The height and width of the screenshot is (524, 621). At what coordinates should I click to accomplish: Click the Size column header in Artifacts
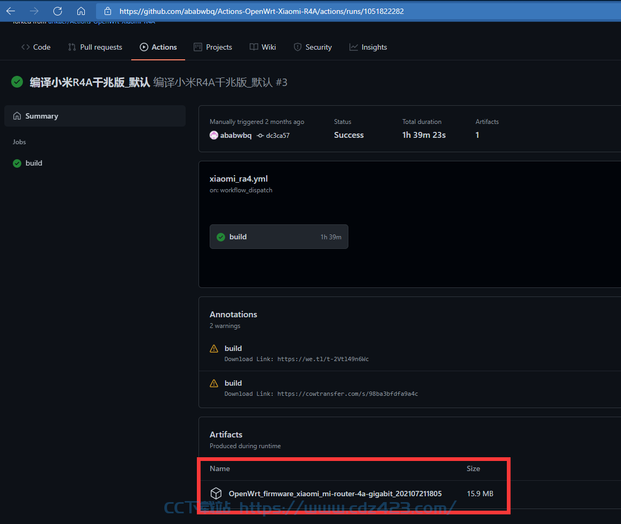[473, 469]
